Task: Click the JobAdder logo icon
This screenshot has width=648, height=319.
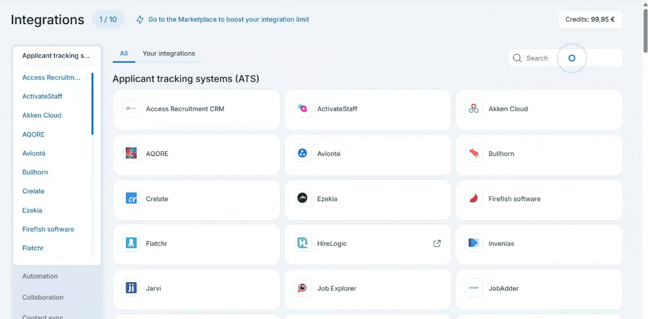Action: click(x=474, y=288)
